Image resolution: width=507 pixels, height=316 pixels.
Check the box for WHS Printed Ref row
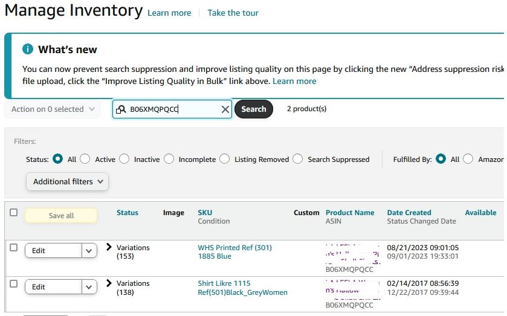tap(14, 248)
